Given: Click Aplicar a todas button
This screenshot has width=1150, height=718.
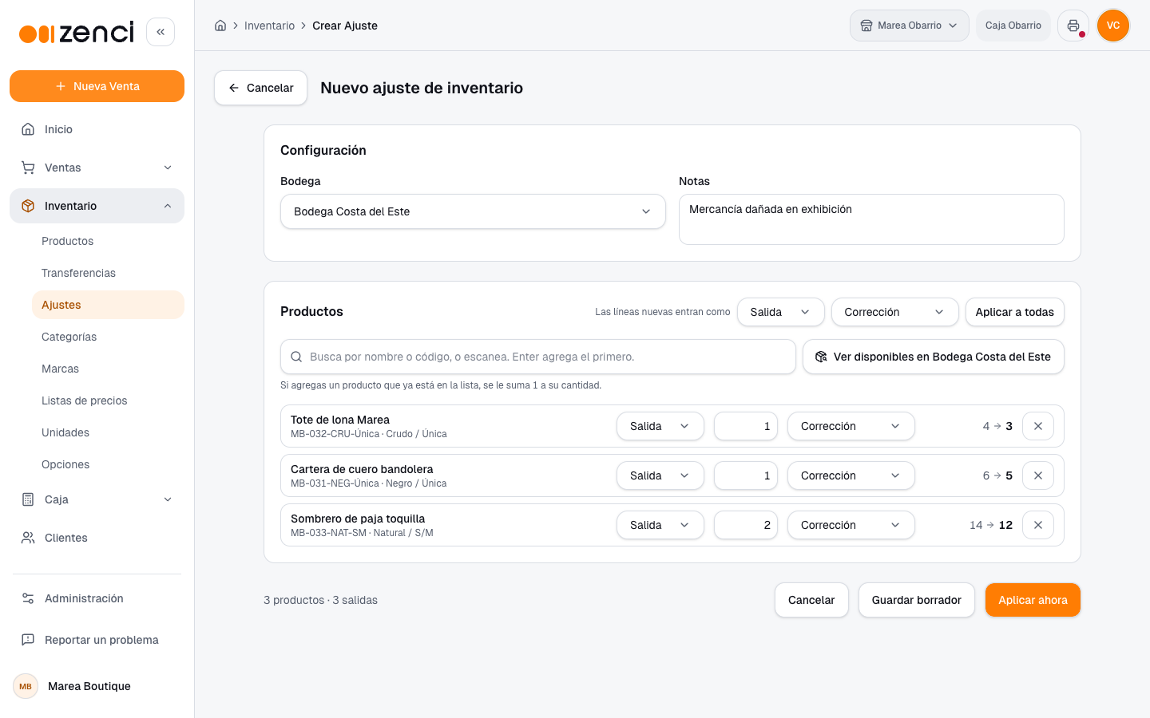Looking at the screenshot, I should pyautogui.click(x=1014, y=312).
